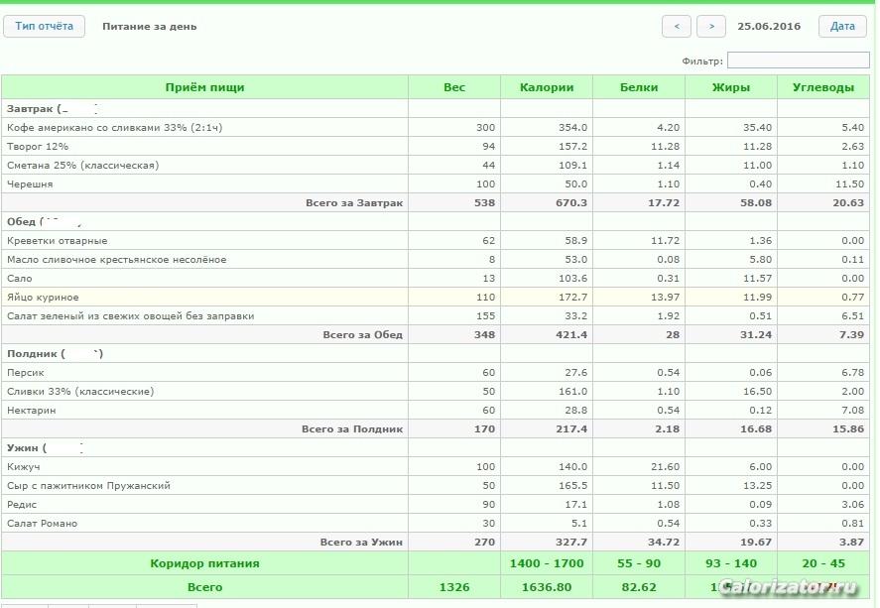Select the Полдник meal group row
Screen dimensions: 880x608
[x=436, y=354]
